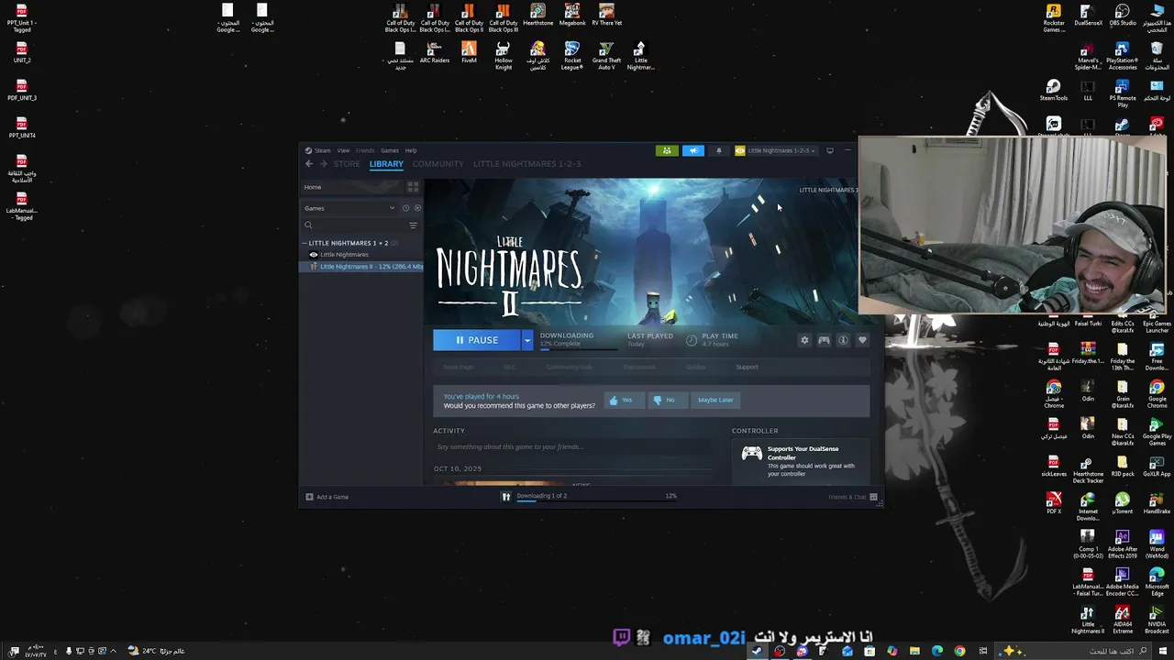Screen dimensions: 1174x660
Task: Open the Supports Your DualSense Controller card
Action: click(x=800, y=460)
